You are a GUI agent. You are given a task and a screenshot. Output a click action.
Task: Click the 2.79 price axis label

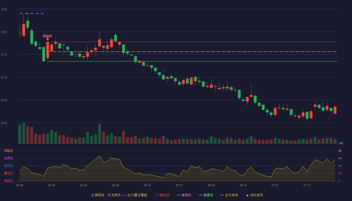click(x=4, y=78)
